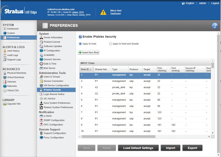Viewport: 221px width, 157px height.
Task: Click the Physical Machines icon
Action: [5, 73]
